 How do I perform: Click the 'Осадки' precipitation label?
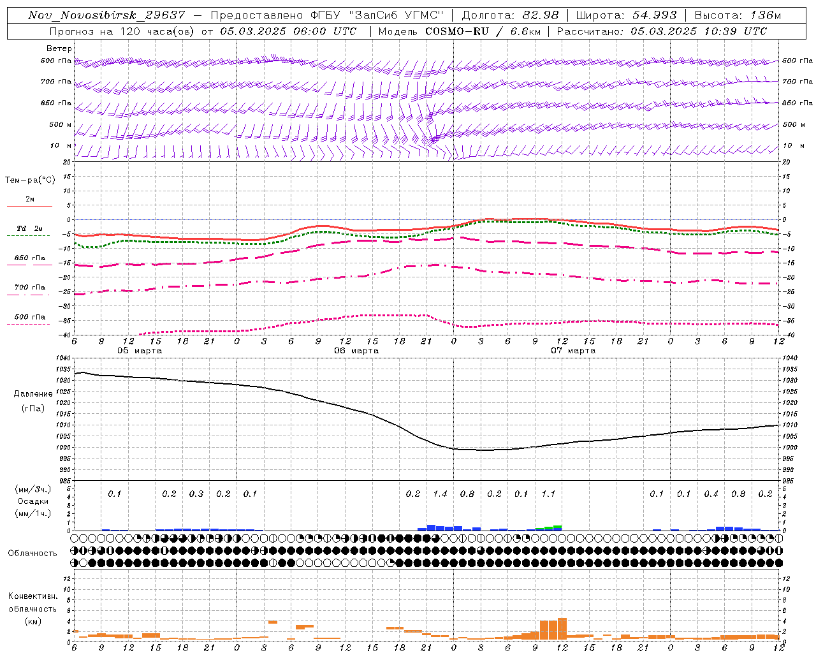33,501
